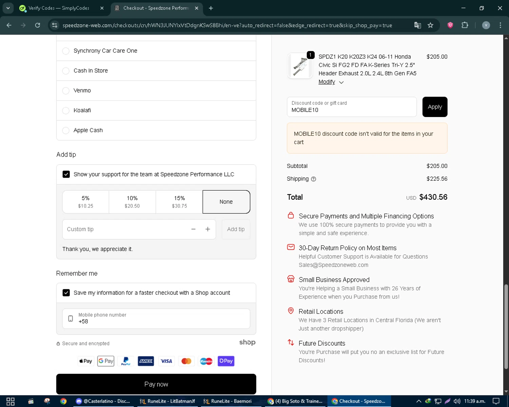This screenshot has height=407, width=509.
Task: Click the Retail Locations pin icon
Action: coord(291,311)
